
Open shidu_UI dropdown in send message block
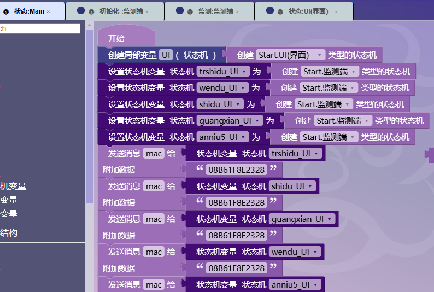292,186
